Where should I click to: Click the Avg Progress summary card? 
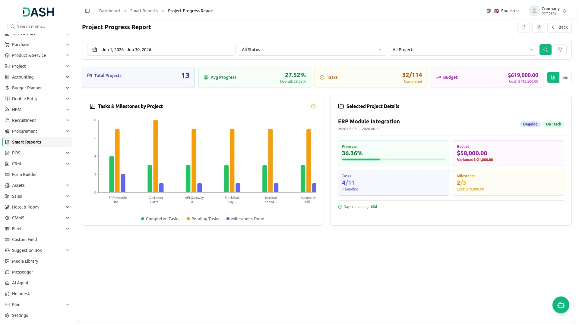255,77
